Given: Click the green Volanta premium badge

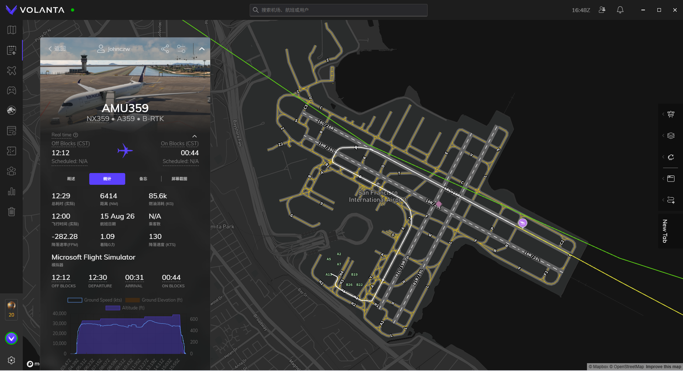Looking at the screenshot, I should click(11, 338).
